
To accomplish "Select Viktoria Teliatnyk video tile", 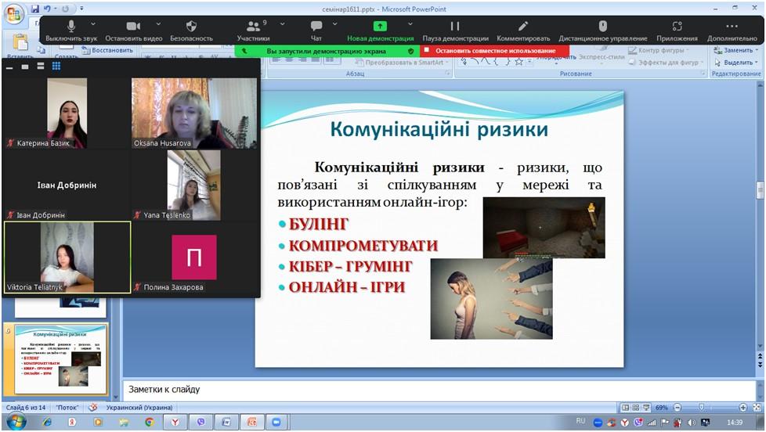I will 67,257.
